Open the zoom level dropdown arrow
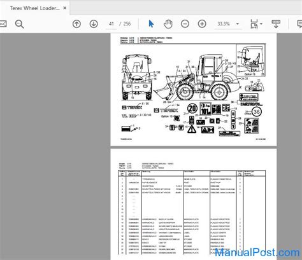This screenshot has width=302, height=260. click(x=238, y=24)
